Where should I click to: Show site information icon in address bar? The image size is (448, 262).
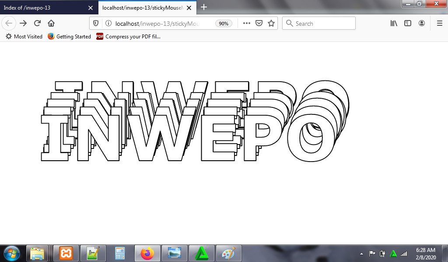[108, 24]
